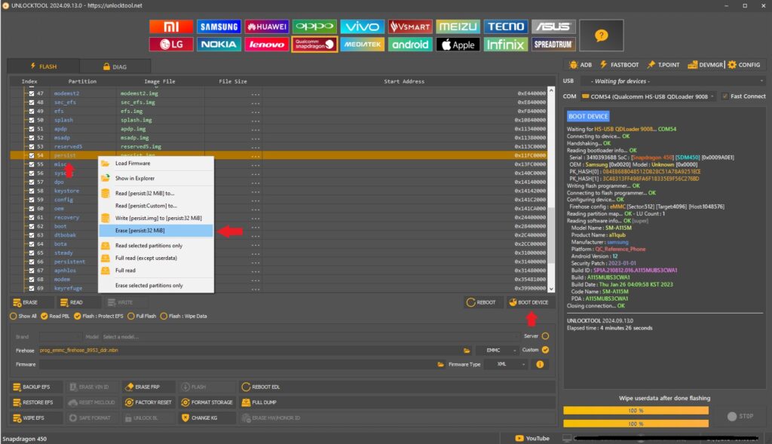
Task: Toggle the Fast Connect checkbox
Action: point(725,96)
